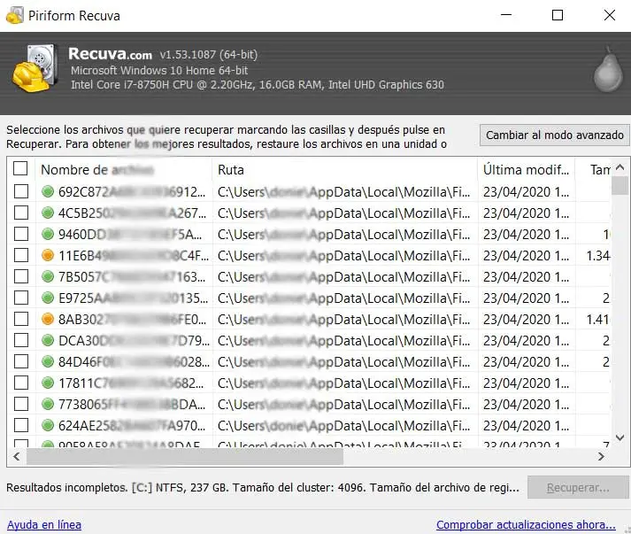Tick the checkbox for 17811C7

(21, 383)
